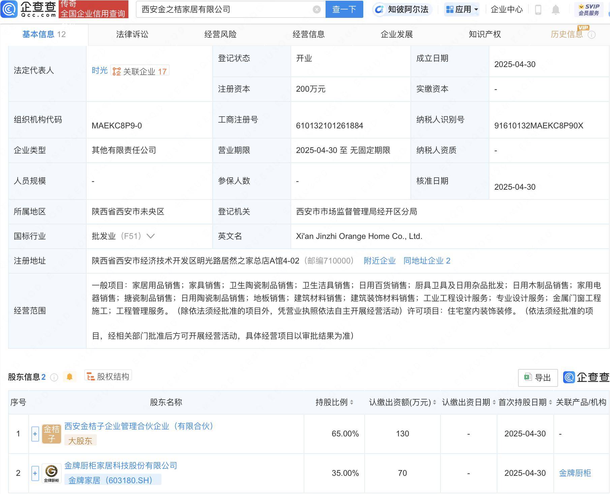Expand the 批发业 (F51) industry chevron

click(151, 236)
